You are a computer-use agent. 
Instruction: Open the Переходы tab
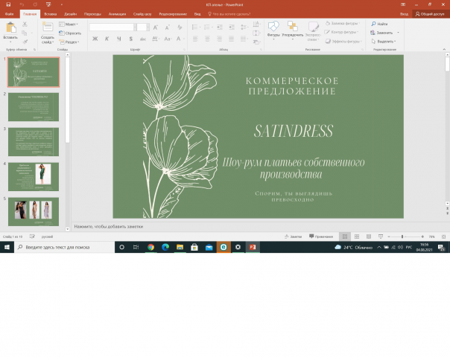(x=92, y=13)
